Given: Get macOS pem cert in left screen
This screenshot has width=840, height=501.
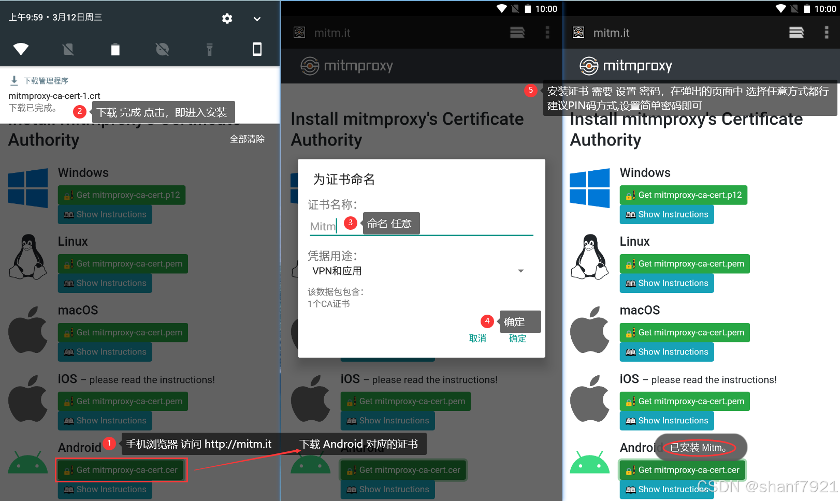Looking at the screenshot, I should coord(123,332).
